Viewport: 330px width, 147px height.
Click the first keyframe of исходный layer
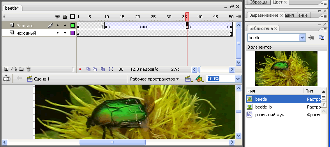tap(78, 34)
